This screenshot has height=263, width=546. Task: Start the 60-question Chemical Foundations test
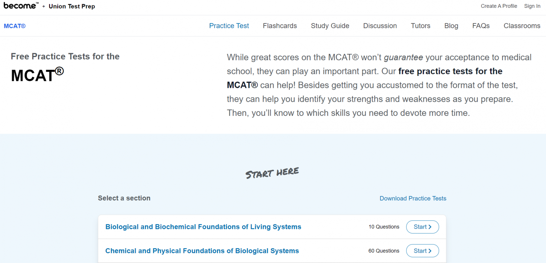422,251
